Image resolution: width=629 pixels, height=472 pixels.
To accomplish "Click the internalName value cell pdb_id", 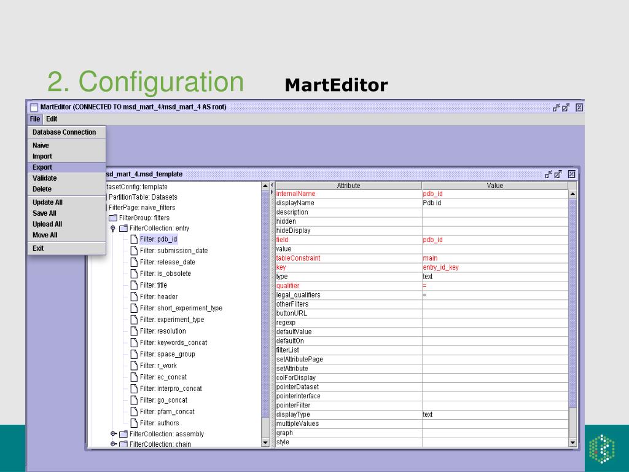I will pyautogui.click(x=495, y=194).
